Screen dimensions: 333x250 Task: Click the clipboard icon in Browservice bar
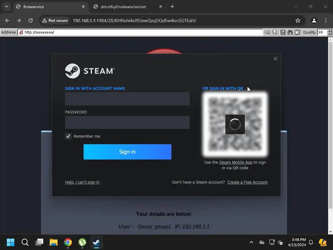tap(297, 32)
